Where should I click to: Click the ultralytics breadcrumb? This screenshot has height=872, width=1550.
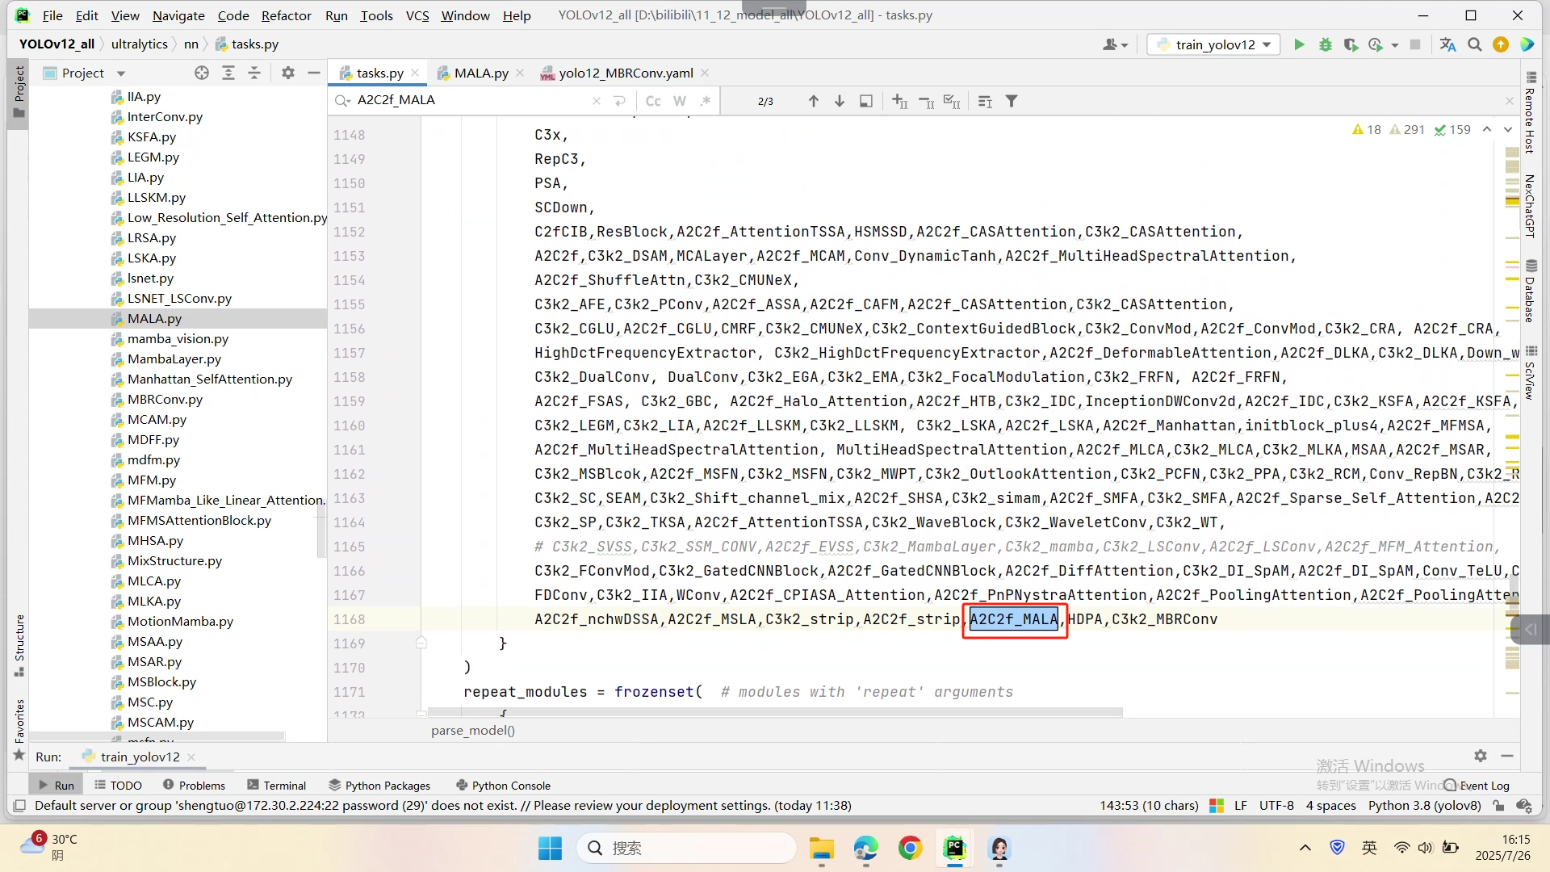point(140,44)
